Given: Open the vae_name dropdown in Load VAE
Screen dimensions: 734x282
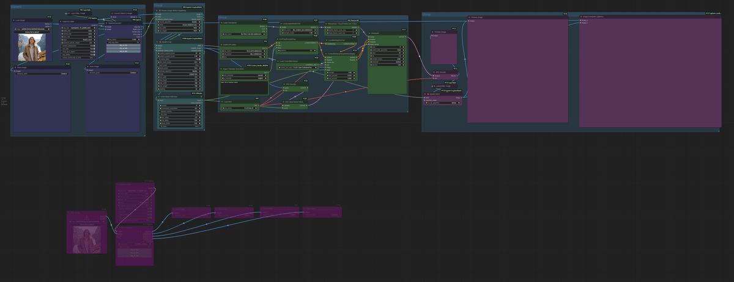Looking at the screenshot, I should [x=239, y=108].
